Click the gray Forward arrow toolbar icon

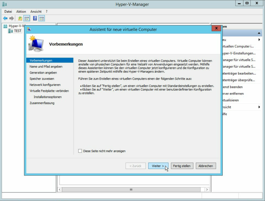pos(11,18)
